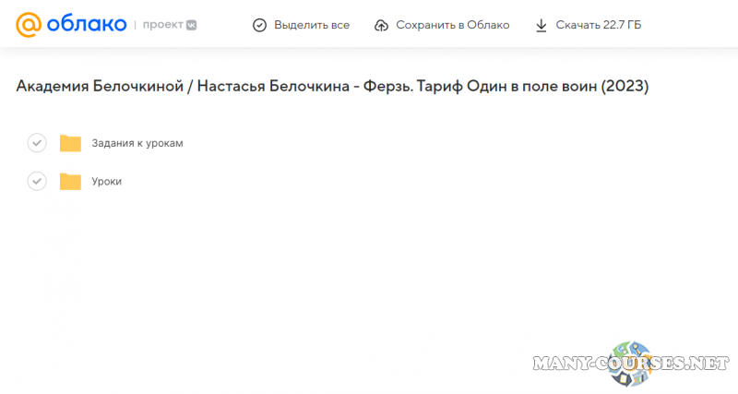Viewport: 738px width, 394px height.
Task: Choose Сохранить в Облако text label
Action: tap(452, 25)
